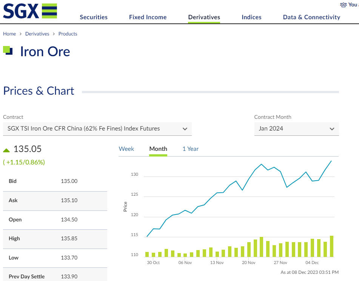This screenshot has height=281, width=359.
Task: Click the Bid row label
Action: point(12,181)
